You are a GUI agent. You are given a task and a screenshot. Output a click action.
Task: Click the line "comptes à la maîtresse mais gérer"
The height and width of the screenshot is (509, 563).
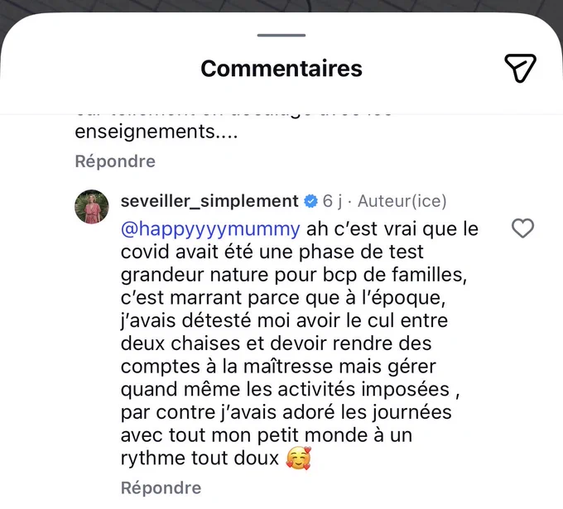278,367
